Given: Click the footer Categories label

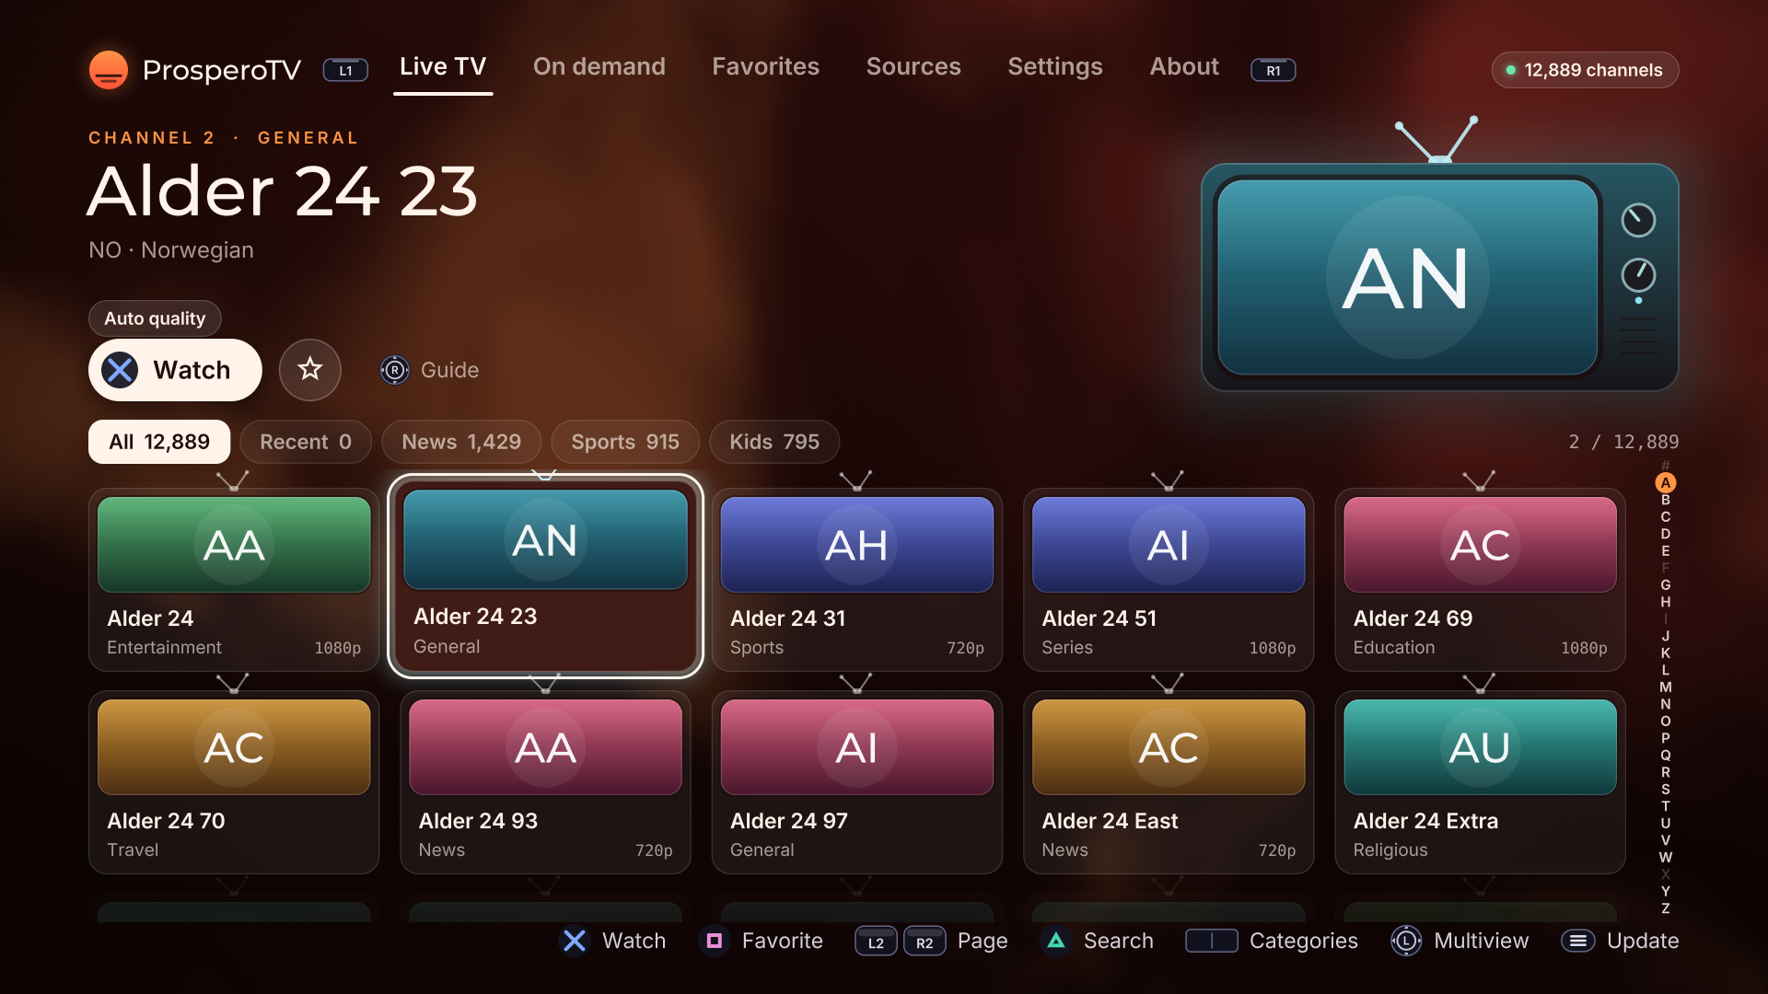Looking at the screenshot, I should click(x=1303, y=941).
